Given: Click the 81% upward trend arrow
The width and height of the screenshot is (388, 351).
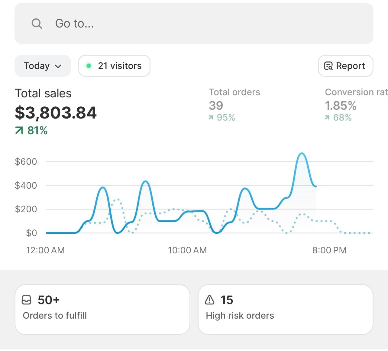Looking at the screenshot, I should click(x=19, y=131).
